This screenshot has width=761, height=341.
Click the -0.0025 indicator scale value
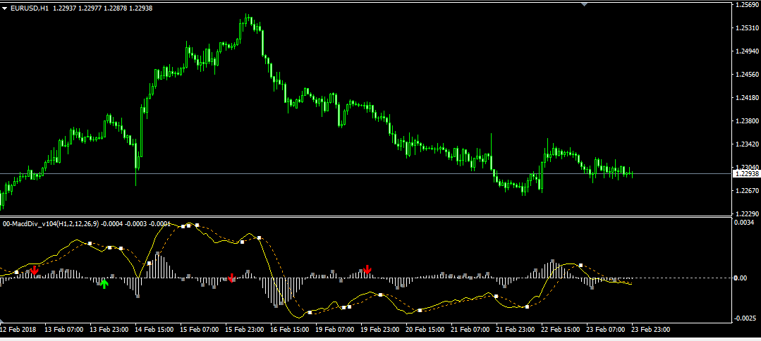744,319
